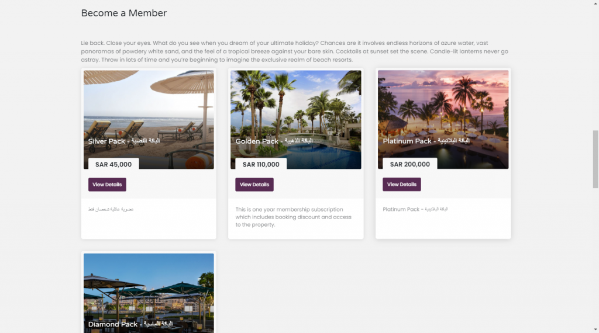Open the Golden Pack palm pool image

296,105
